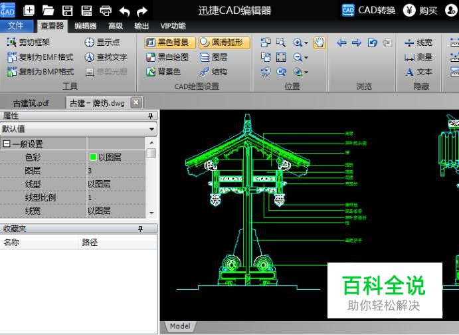Open the 结构 structure panel
The height and width of the screenshot is (335, 459).
click(x=213, y=72)
